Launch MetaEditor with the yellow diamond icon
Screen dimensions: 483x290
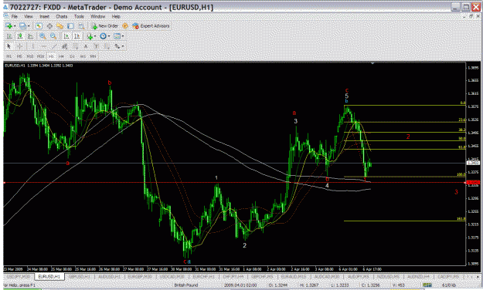pos(125,25)
